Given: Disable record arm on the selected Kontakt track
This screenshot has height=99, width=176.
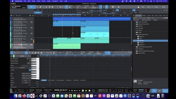Looking at the screenshot, I should pyautogui.click(x=19, y=45).
